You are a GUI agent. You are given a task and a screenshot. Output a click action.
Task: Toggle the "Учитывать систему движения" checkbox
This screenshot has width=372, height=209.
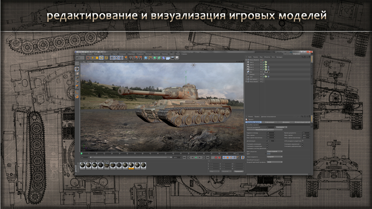pyautogui.click(x=267, y=148)
